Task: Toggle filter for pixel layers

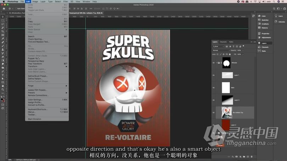Action: [x=227, y=46]
